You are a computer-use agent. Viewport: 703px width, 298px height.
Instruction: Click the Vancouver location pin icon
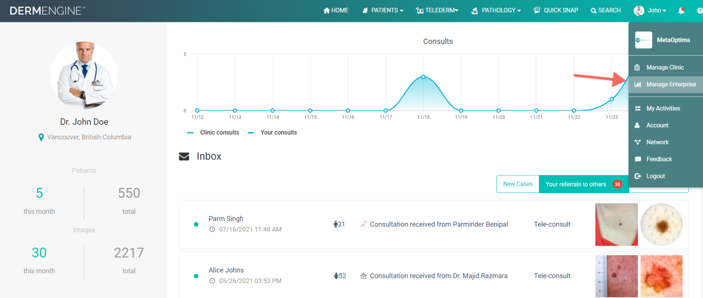[x=41, y=137]
